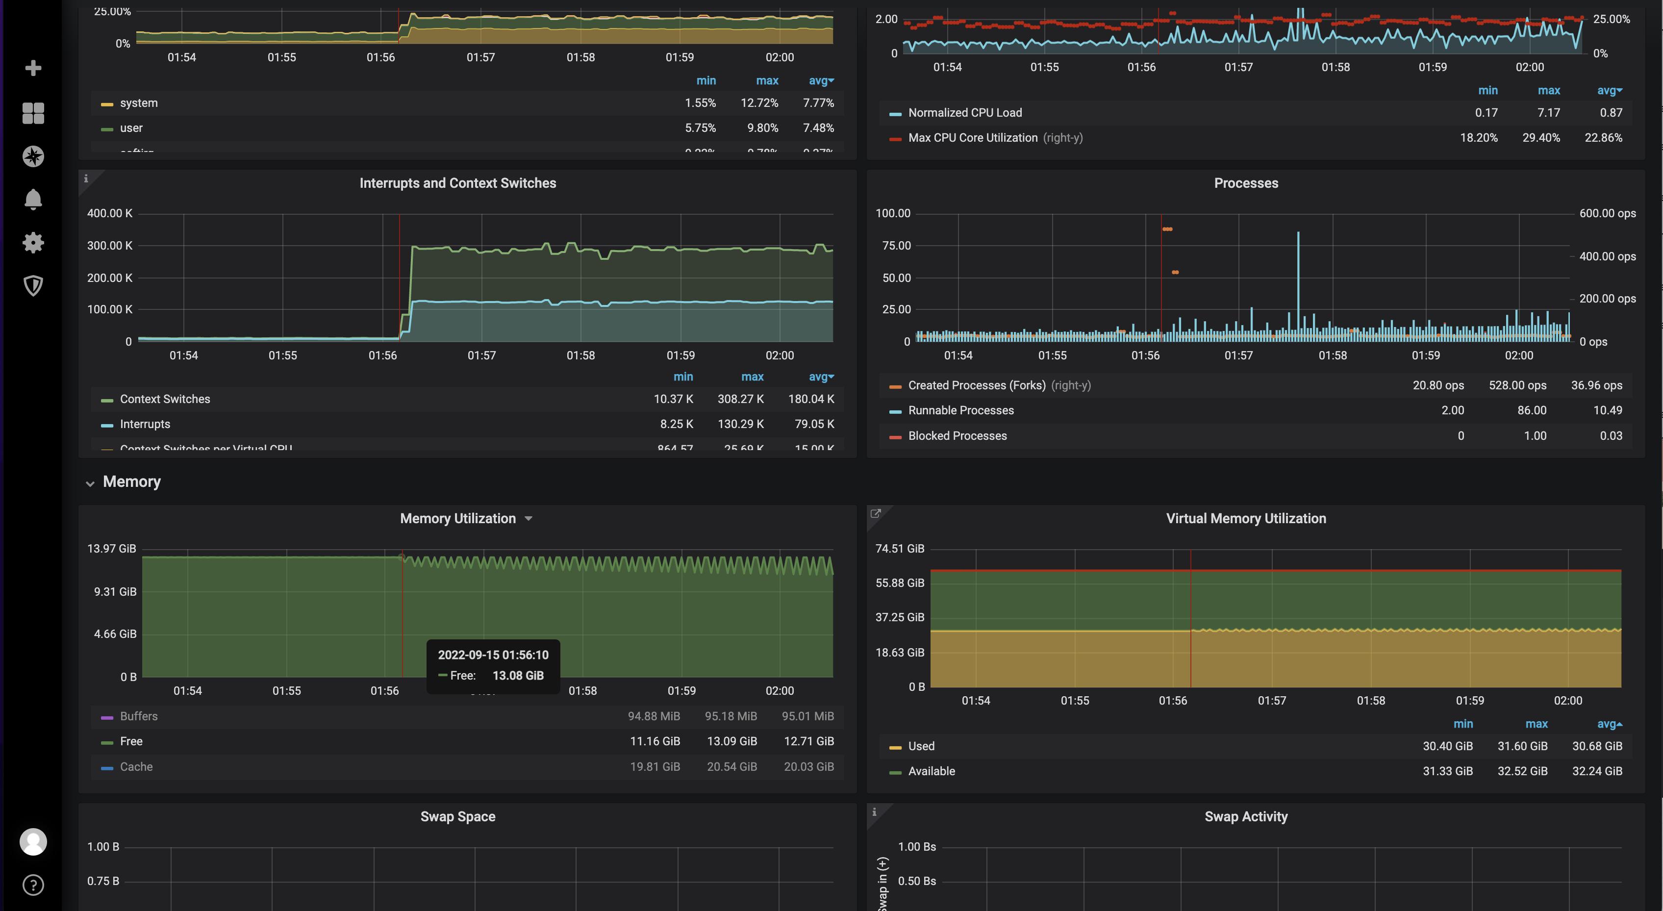Open Virtual Memory Utilization panel title menu
1663x911 pixels.
point(1246,518)
